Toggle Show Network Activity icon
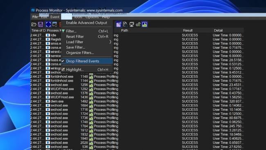This screenshot has width=266, height=150. click(x=131, y=24)
